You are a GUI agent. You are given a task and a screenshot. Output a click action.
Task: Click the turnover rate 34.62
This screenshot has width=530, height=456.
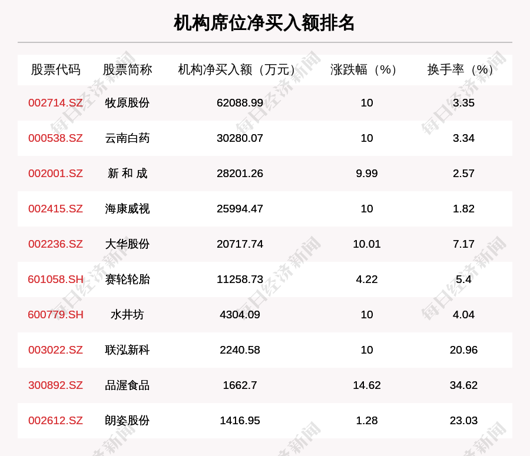pos(464,385)
